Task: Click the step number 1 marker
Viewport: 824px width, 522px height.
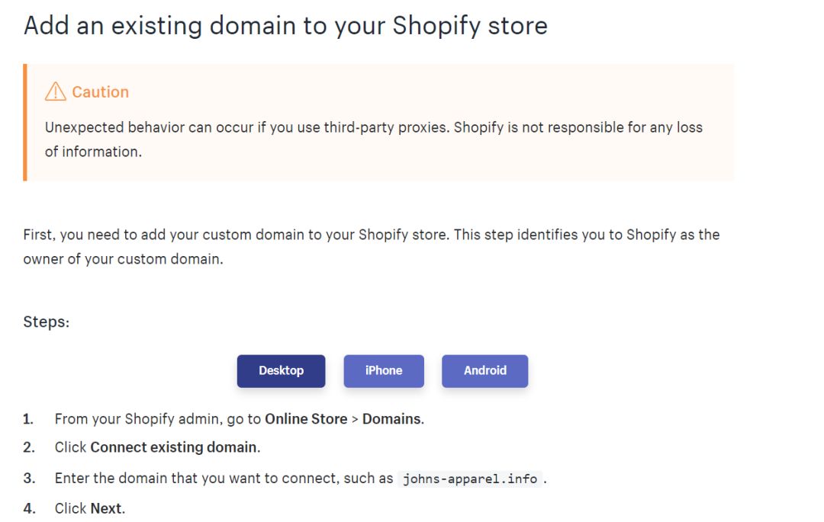Action: 28,418
